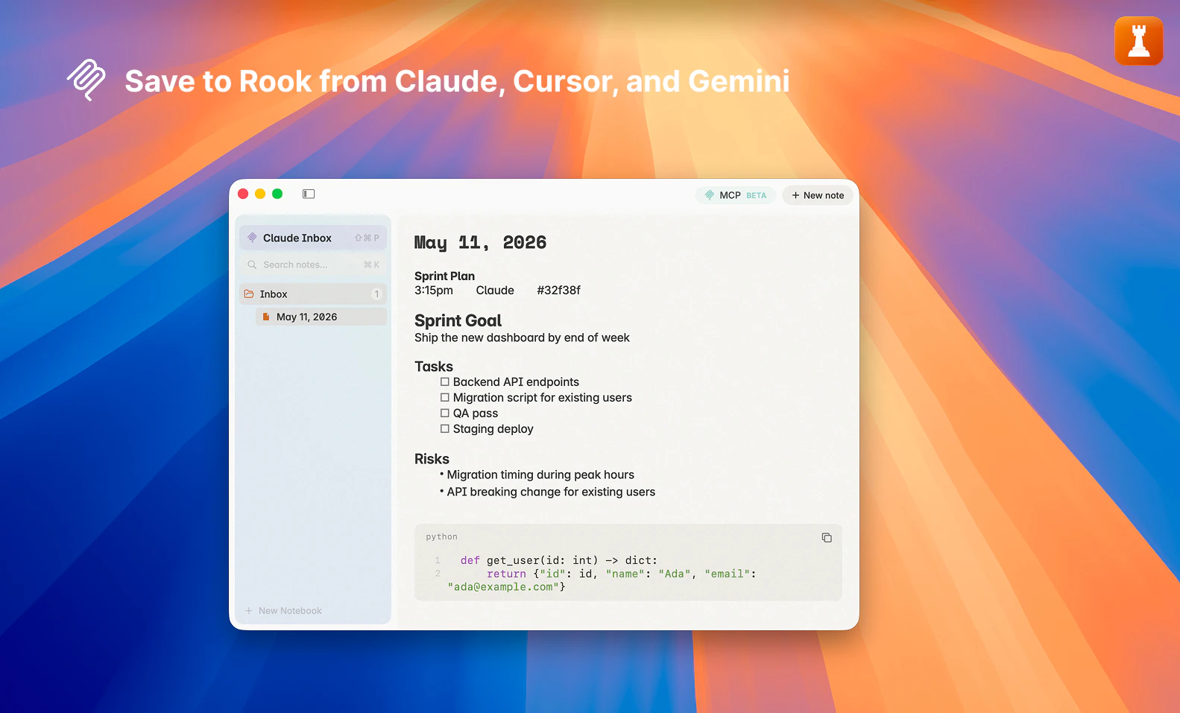
Task: Check the Migration script for existing users task
Action: [445, 397]
